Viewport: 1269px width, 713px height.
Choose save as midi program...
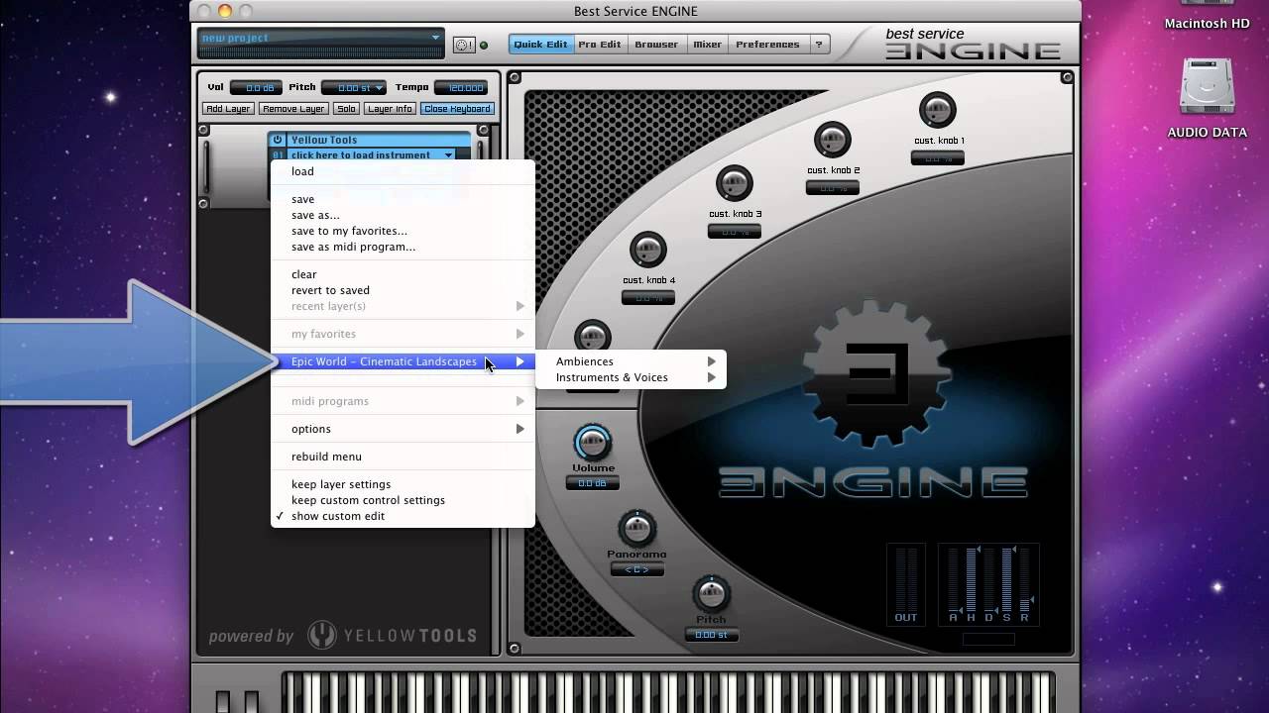coord(403,247)
